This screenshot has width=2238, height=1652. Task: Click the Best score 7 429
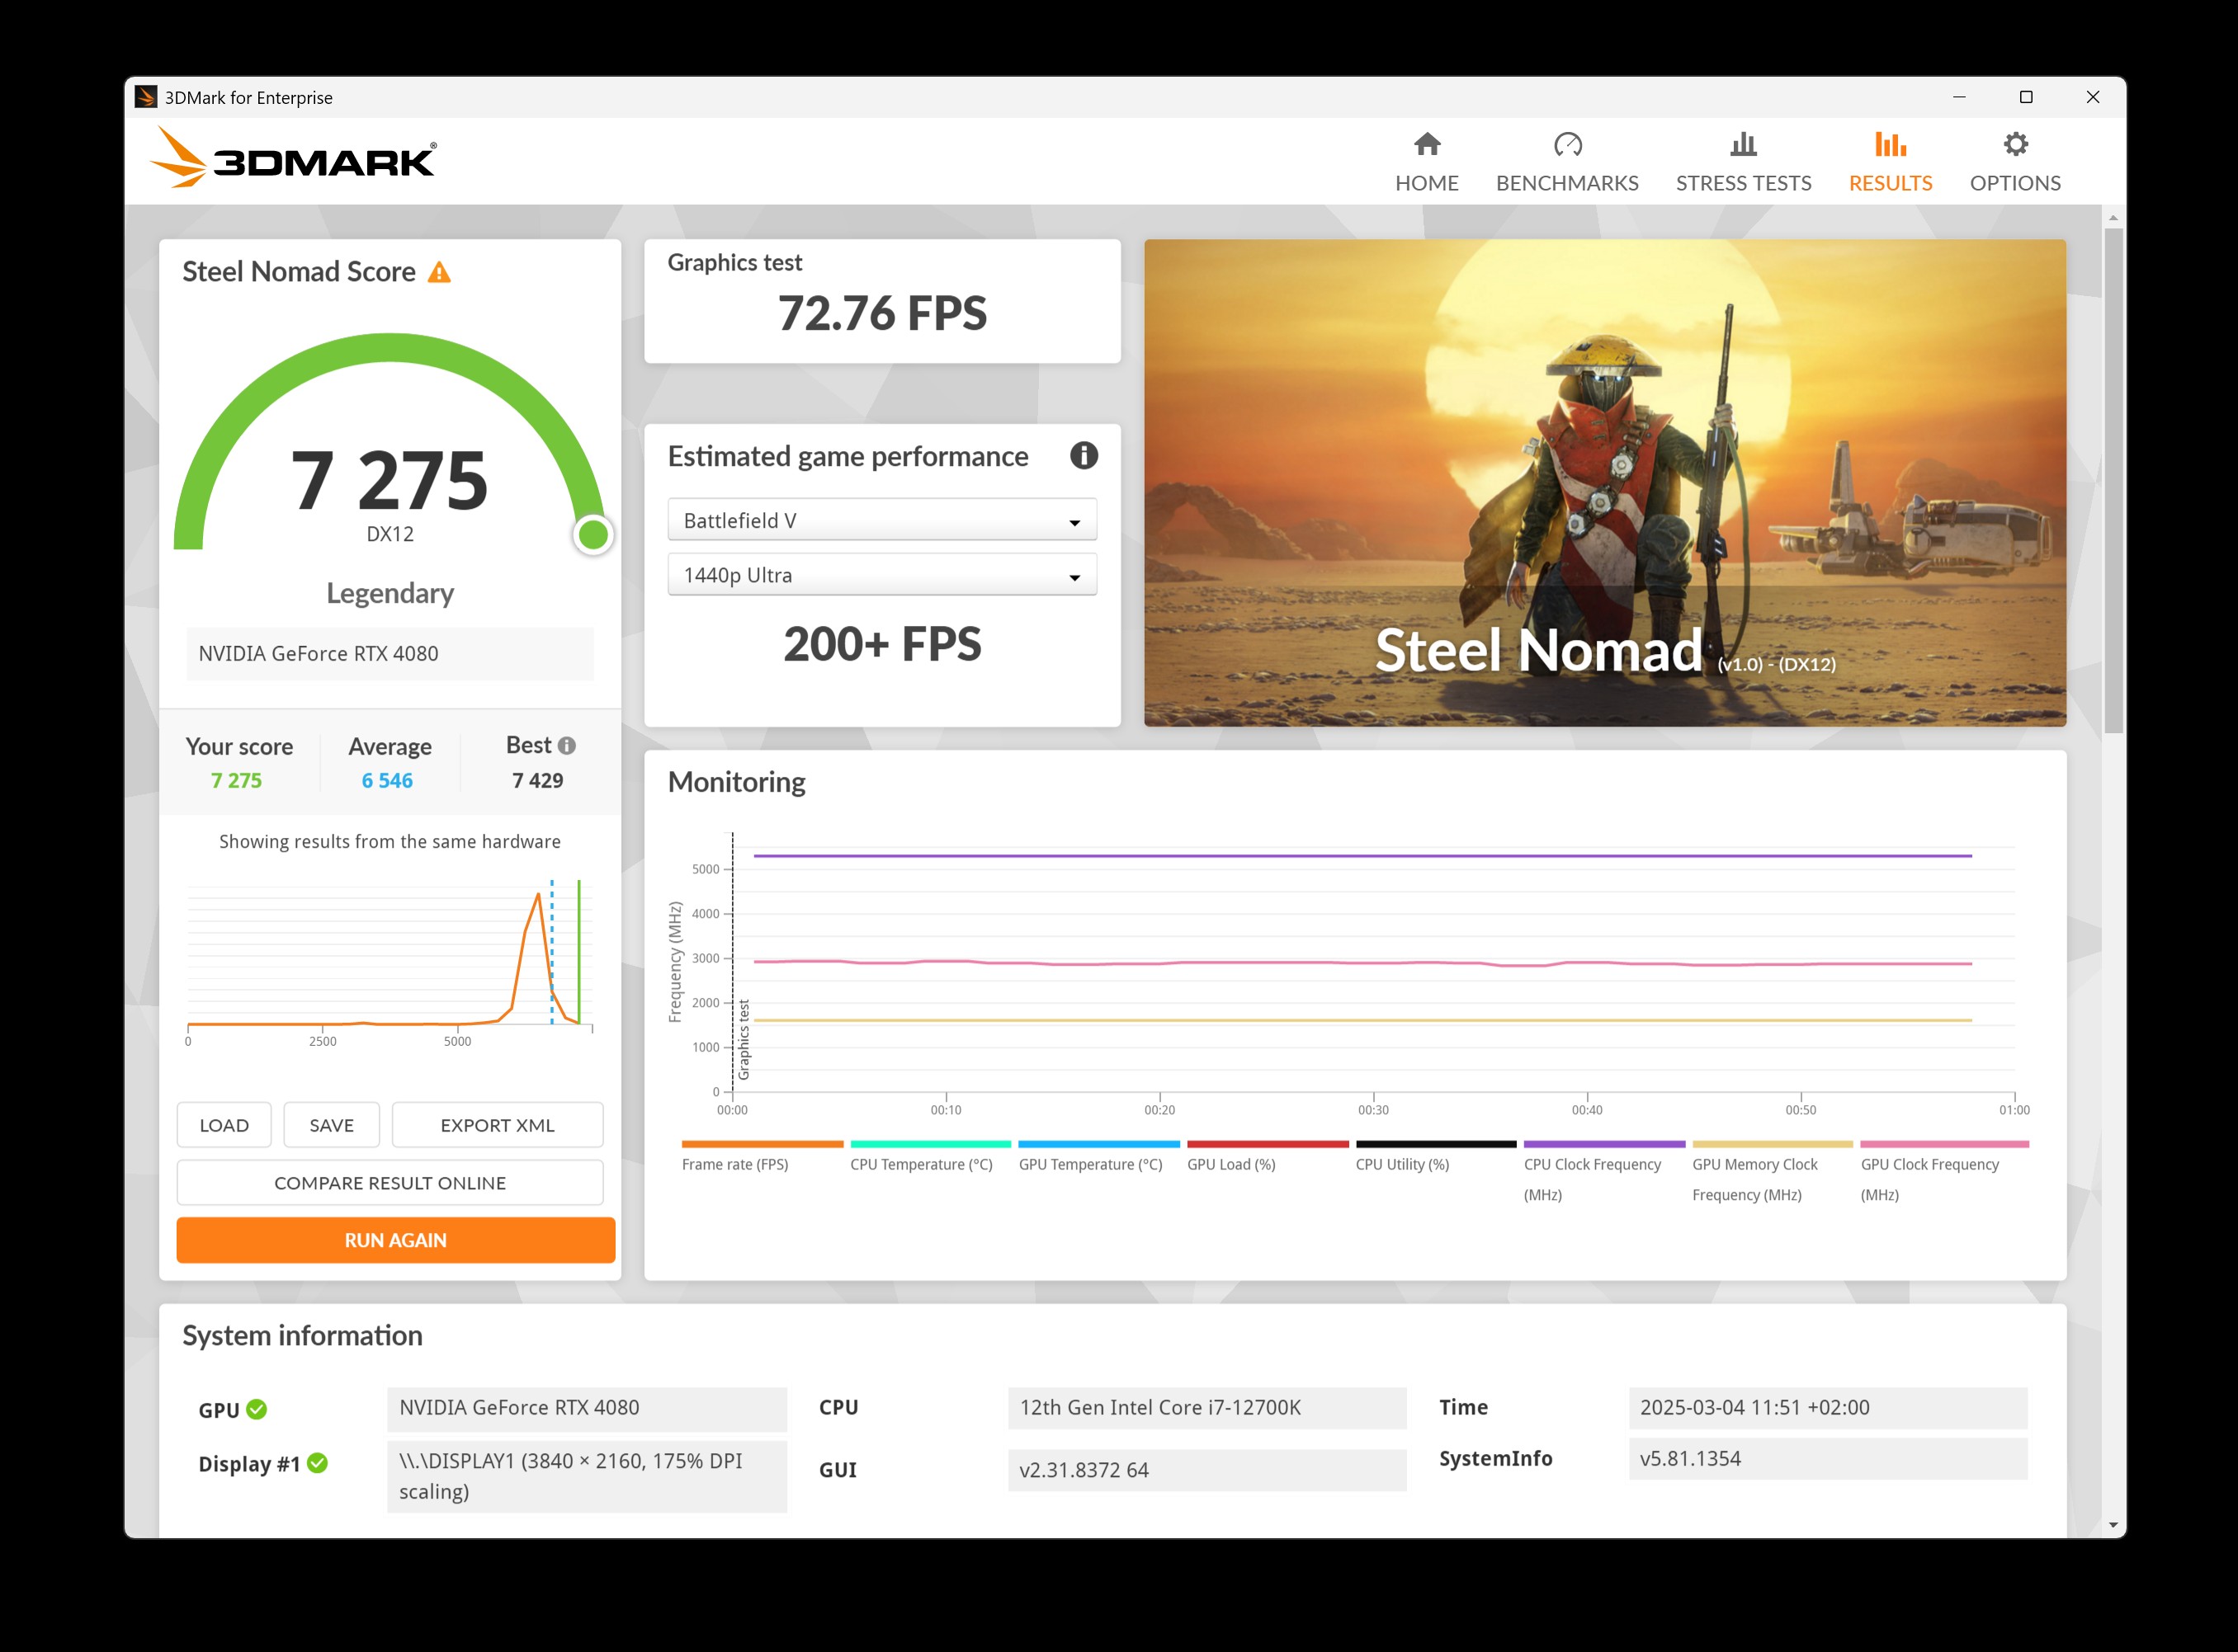click(537, 780)
